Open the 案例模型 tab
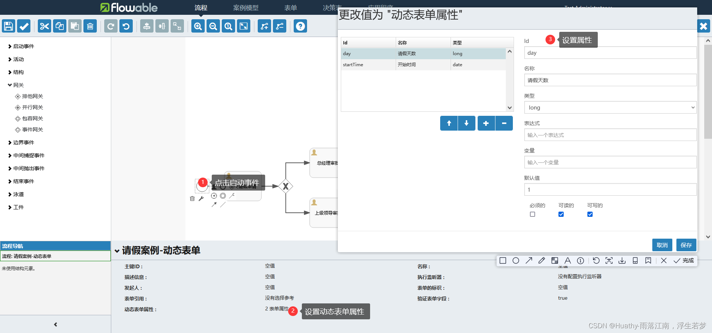The width and height of the screenshot is (712, 333). click(246, 8)
